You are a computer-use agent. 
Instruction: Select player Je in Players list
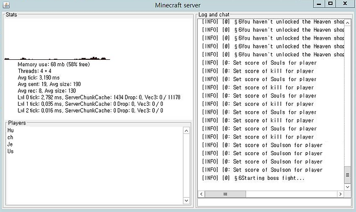[x=10, y=144]
